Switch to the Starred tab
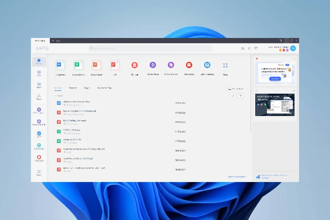 (73, 88)
